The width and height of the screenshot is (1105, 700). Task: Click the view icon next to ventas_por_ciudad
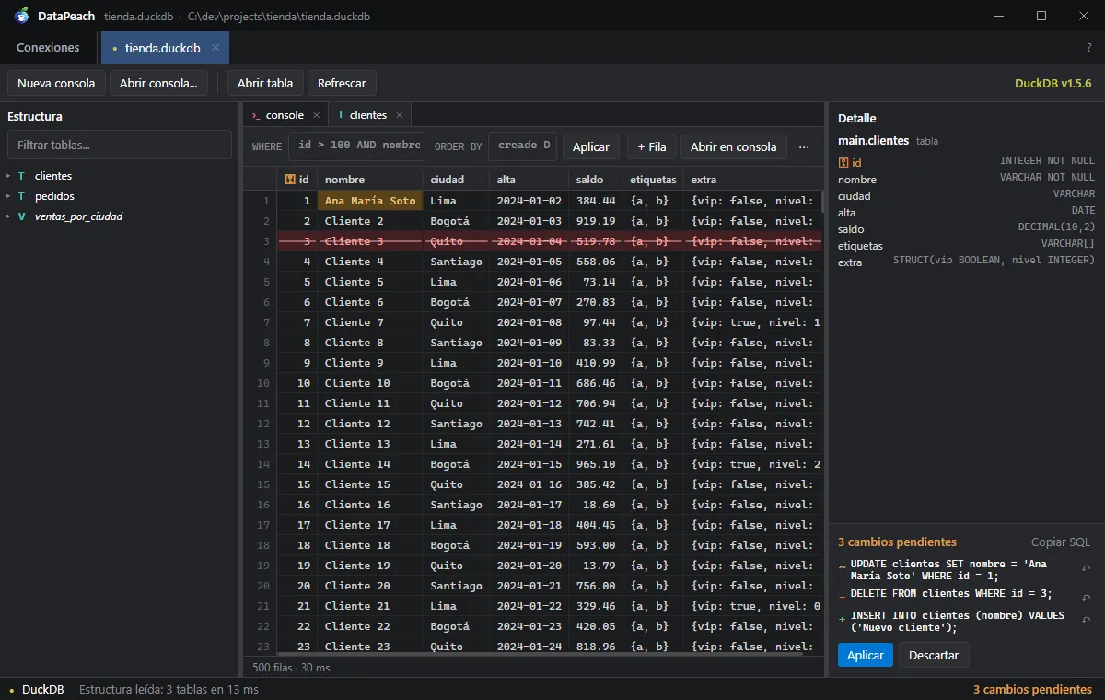coord(21,216)
